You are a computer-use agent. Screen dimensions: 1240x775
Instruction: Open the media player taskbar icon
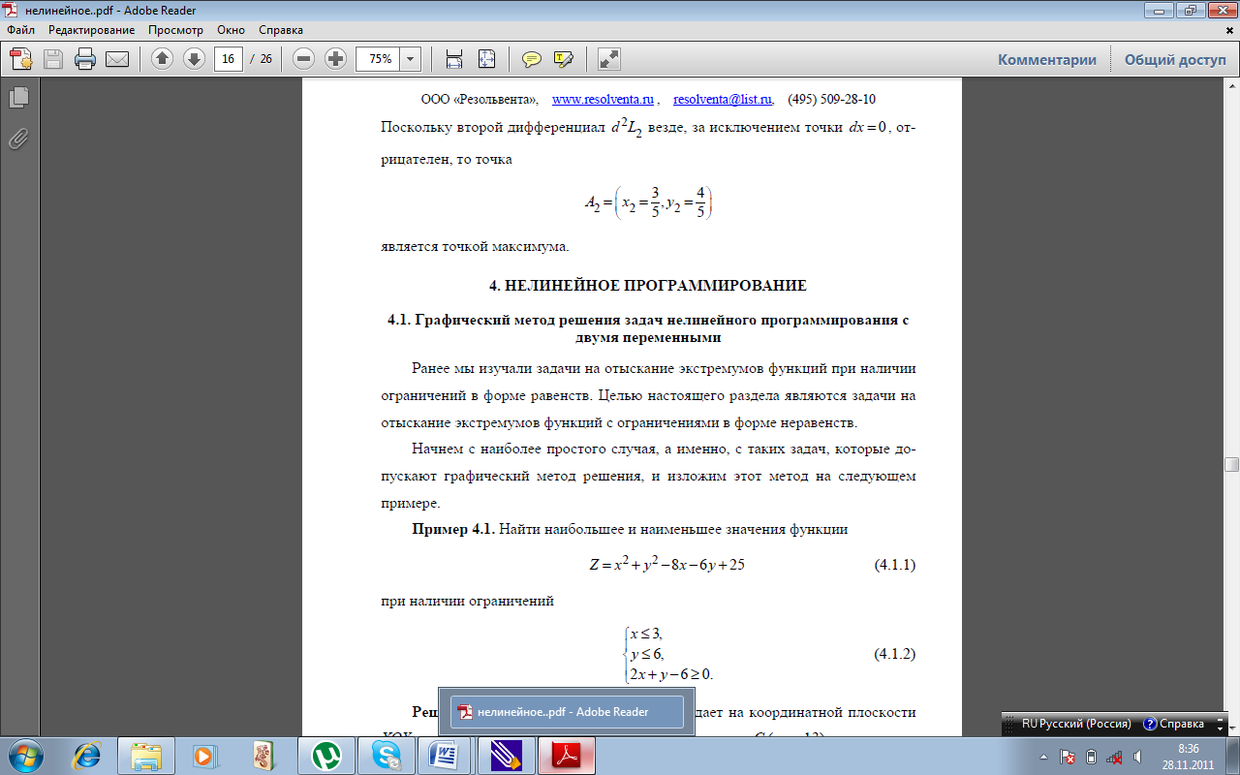(x=204, y=755)
